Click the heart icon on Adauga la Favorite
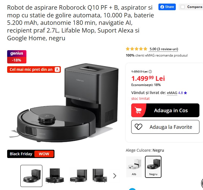 138,127
